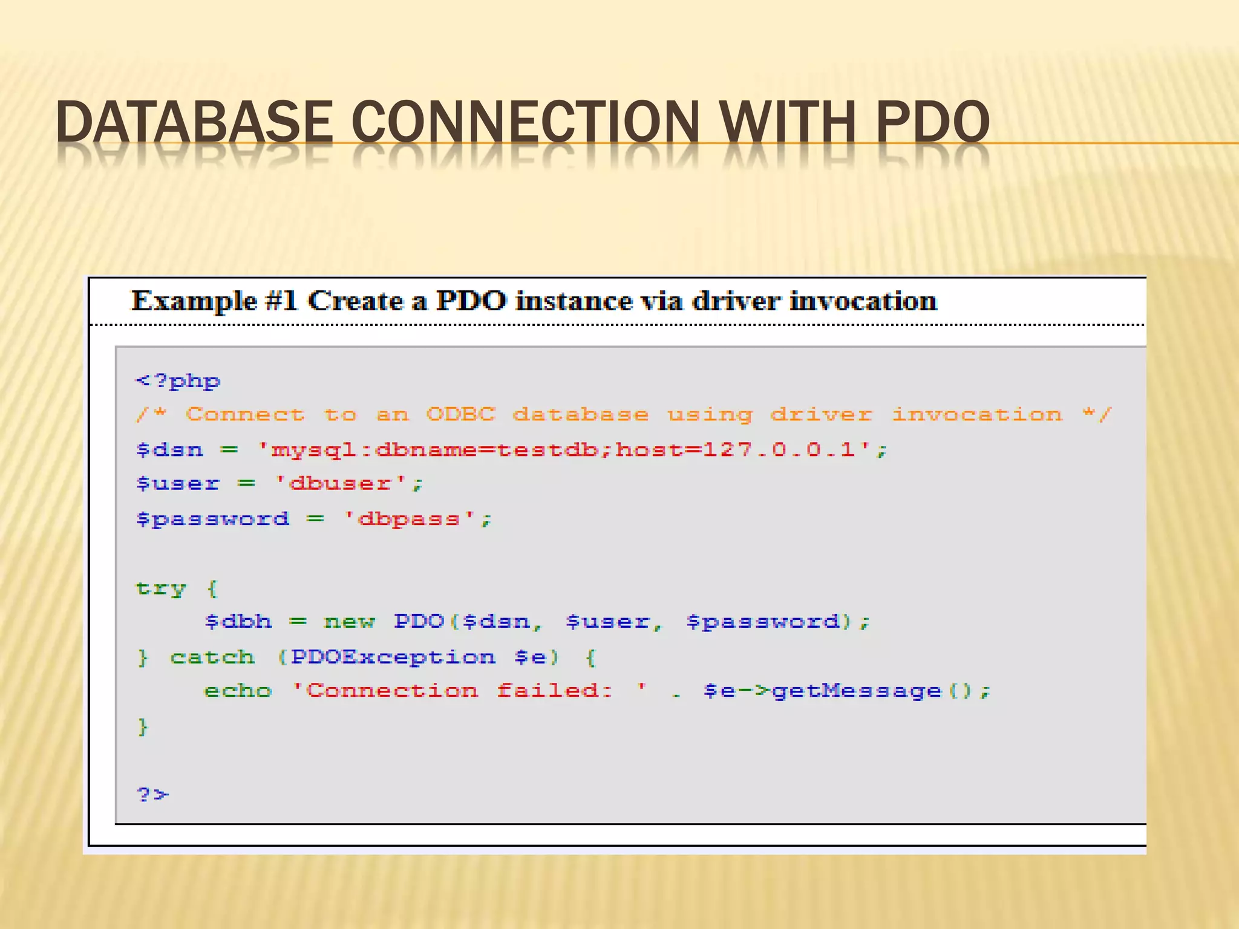Screen dimensions: 1239x929
Task: Click the 'catch' keyword
Action: (x=212, y=657)
